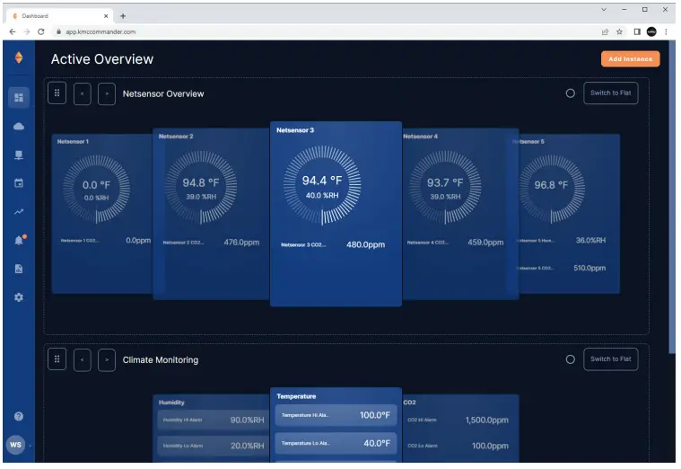Select the Netsensor 2 card
Image resolution: width=681 pixels, height=469 pixels.
[211, 214]
